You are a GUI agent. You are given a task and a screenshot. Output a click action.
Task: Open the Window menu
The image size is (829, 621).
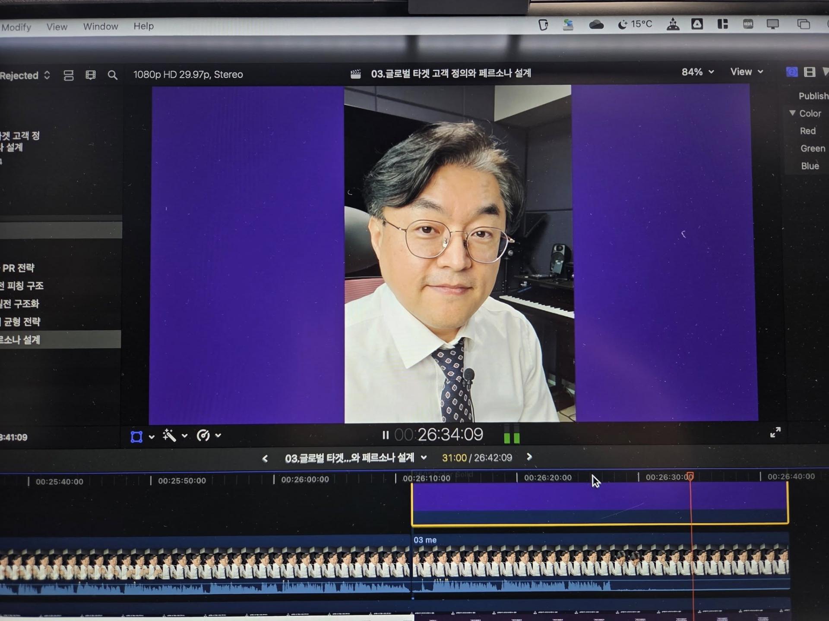coord(100,26)
